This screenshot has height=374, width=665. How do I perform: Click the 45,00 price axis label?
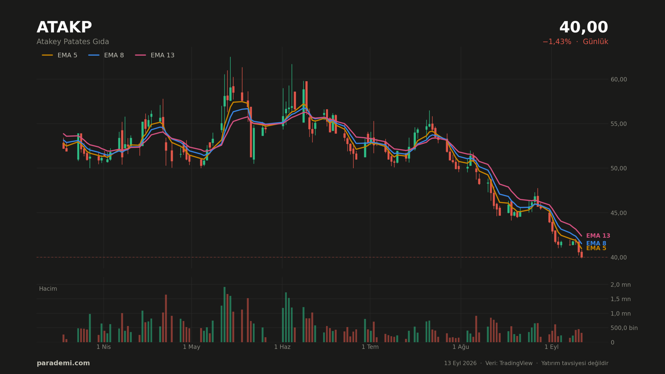618,213
